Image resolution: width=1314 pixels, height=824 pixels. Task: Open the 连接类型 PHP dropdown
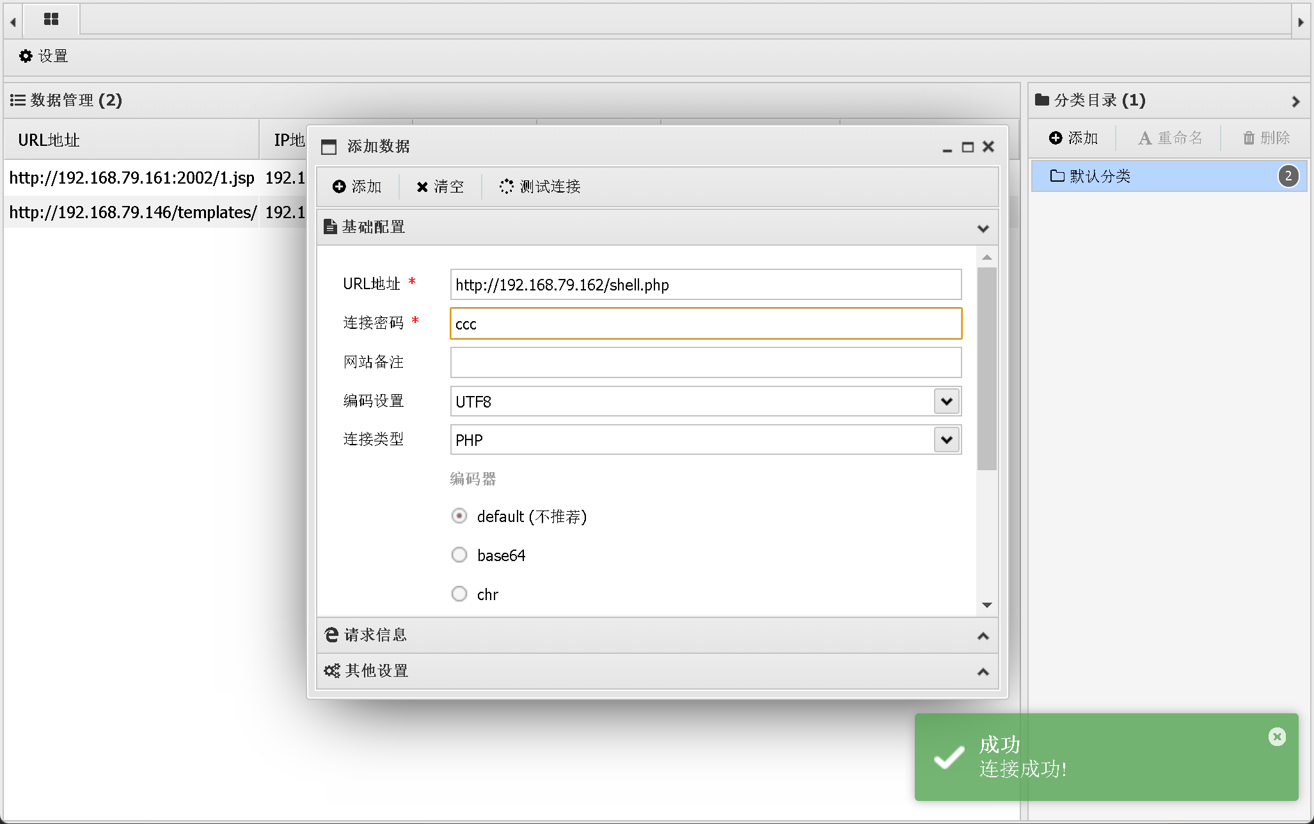(x=947, y=440)
